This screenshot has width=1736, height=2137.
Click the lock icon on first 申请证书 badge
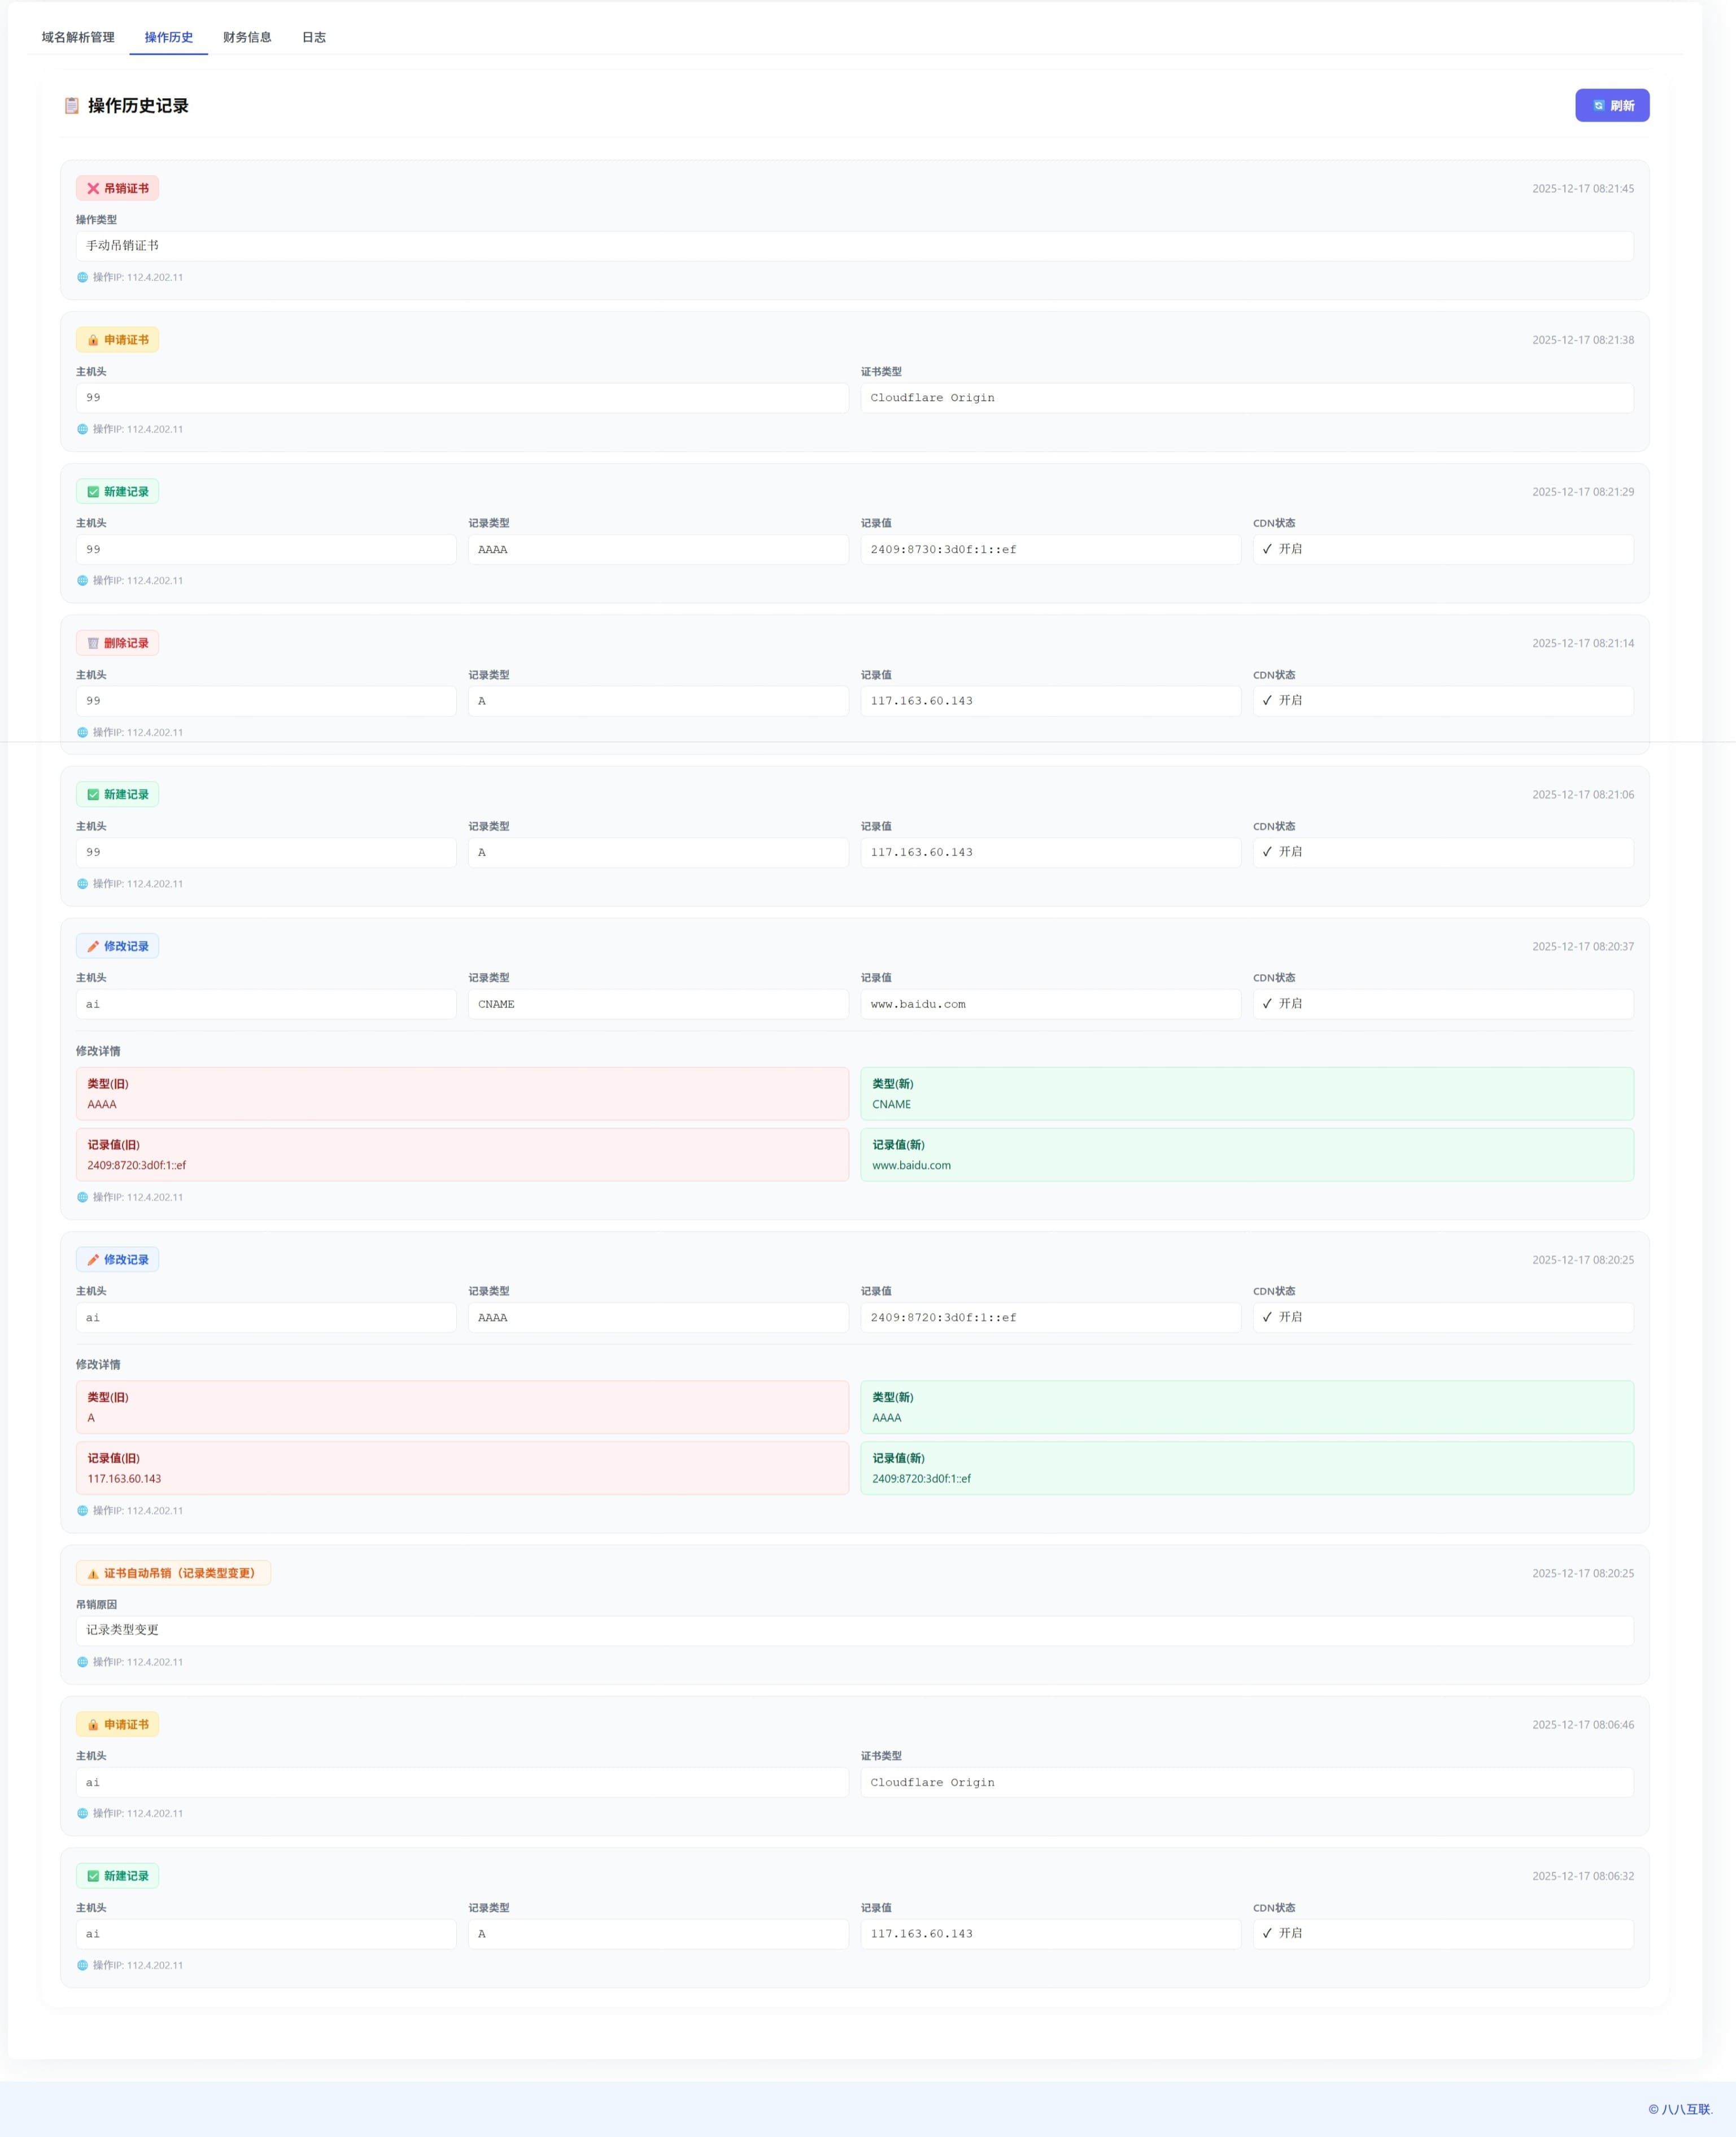(93, 340)
